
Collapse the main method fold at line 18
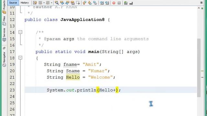point(20,58)
